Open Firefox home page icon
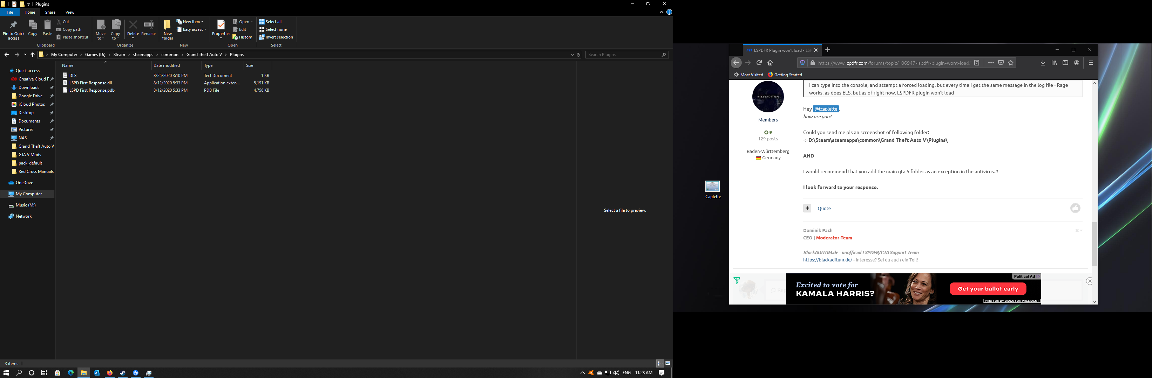The image size is (1152, 378). tap(770, 63)
